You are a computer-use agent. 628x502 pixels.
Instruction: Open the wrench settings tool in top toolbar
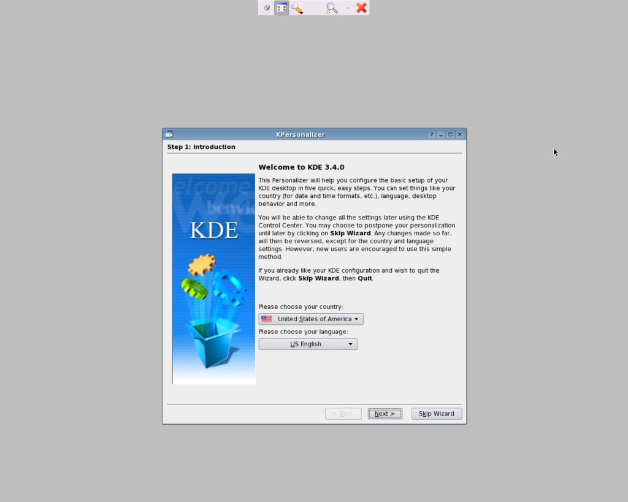(x=297, y=8)
